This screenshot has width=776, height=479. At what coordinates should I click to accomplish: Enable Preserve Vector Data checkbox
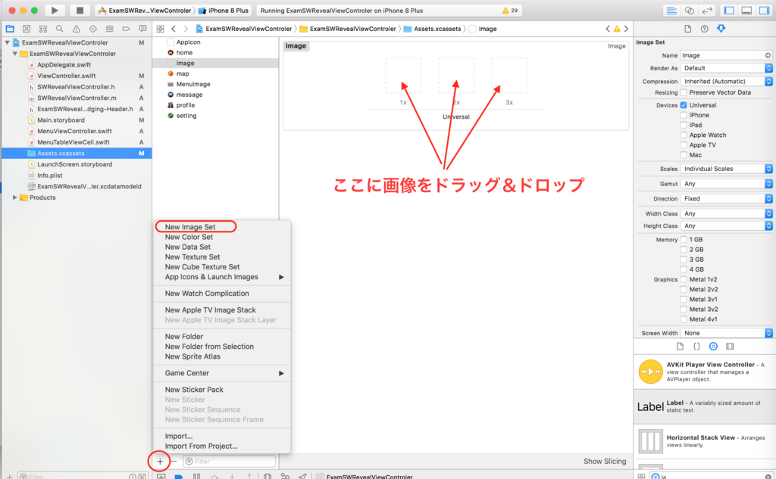pos(684,92)
